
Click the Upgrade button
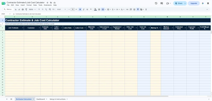[194, 3]
